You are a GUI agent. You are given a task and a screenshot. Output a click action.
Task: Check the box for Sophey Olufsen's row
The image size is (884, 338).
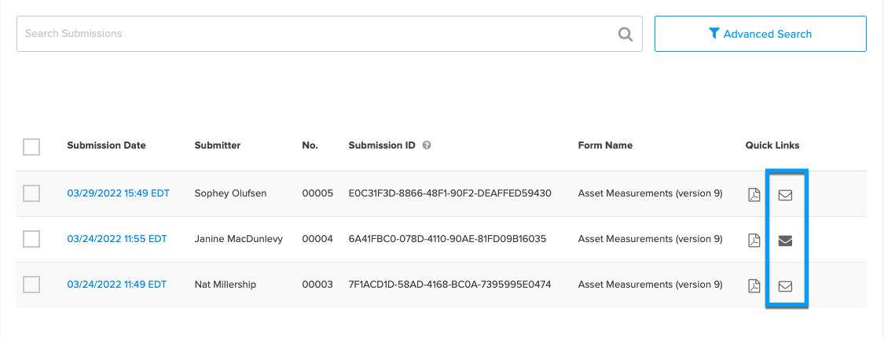[x=31, y=193]
